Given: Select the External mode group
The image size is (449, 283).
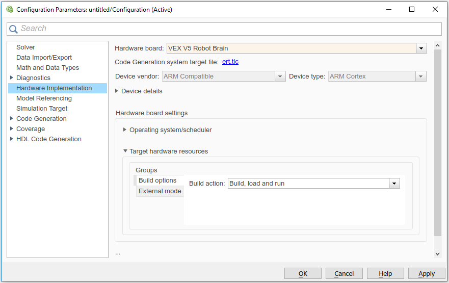Looking at the screenshot, I should click(160, 191).
